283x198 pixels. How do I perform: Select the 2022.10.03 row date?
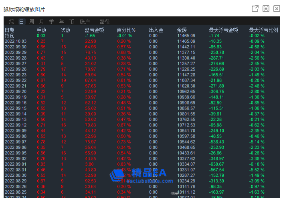coord(16,41)
